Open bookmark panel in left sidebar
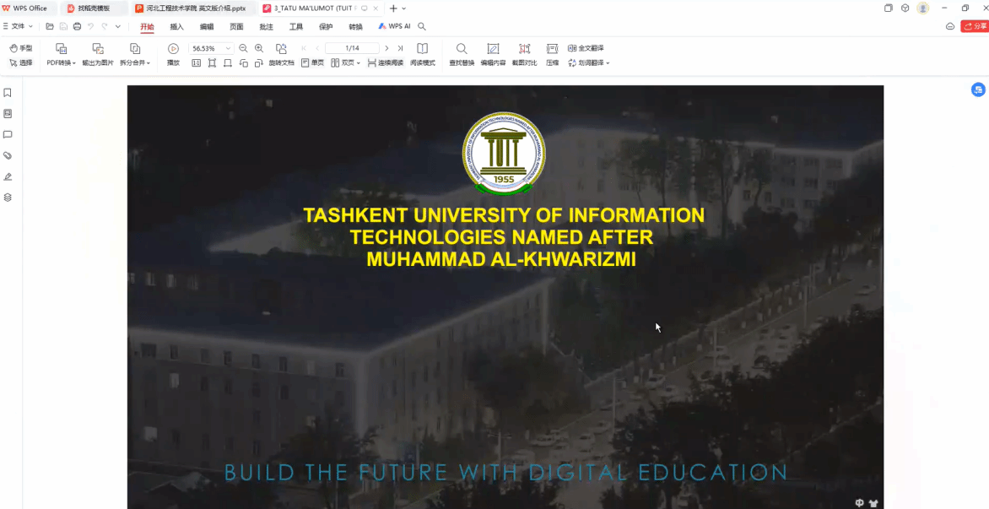 click(x=8, y=93)
